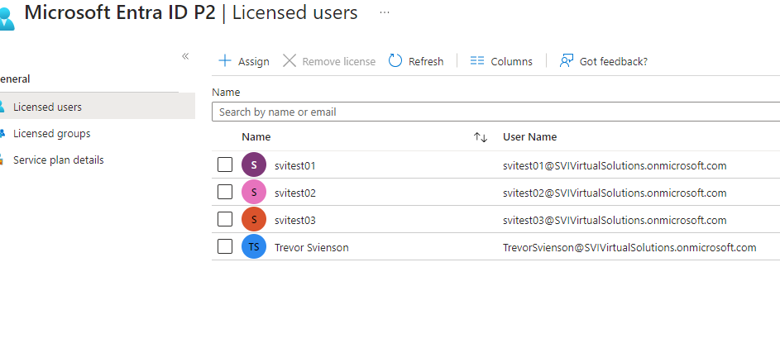Click svitest02 pink avatar

pyautogui.click(x=254, y=193)
